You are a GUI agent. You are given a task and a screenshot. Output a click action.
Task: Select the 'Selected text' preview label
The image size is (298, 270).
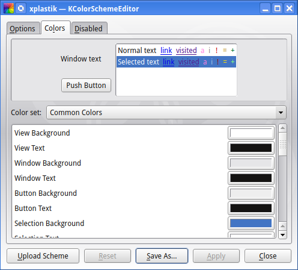tap(138, 62)
